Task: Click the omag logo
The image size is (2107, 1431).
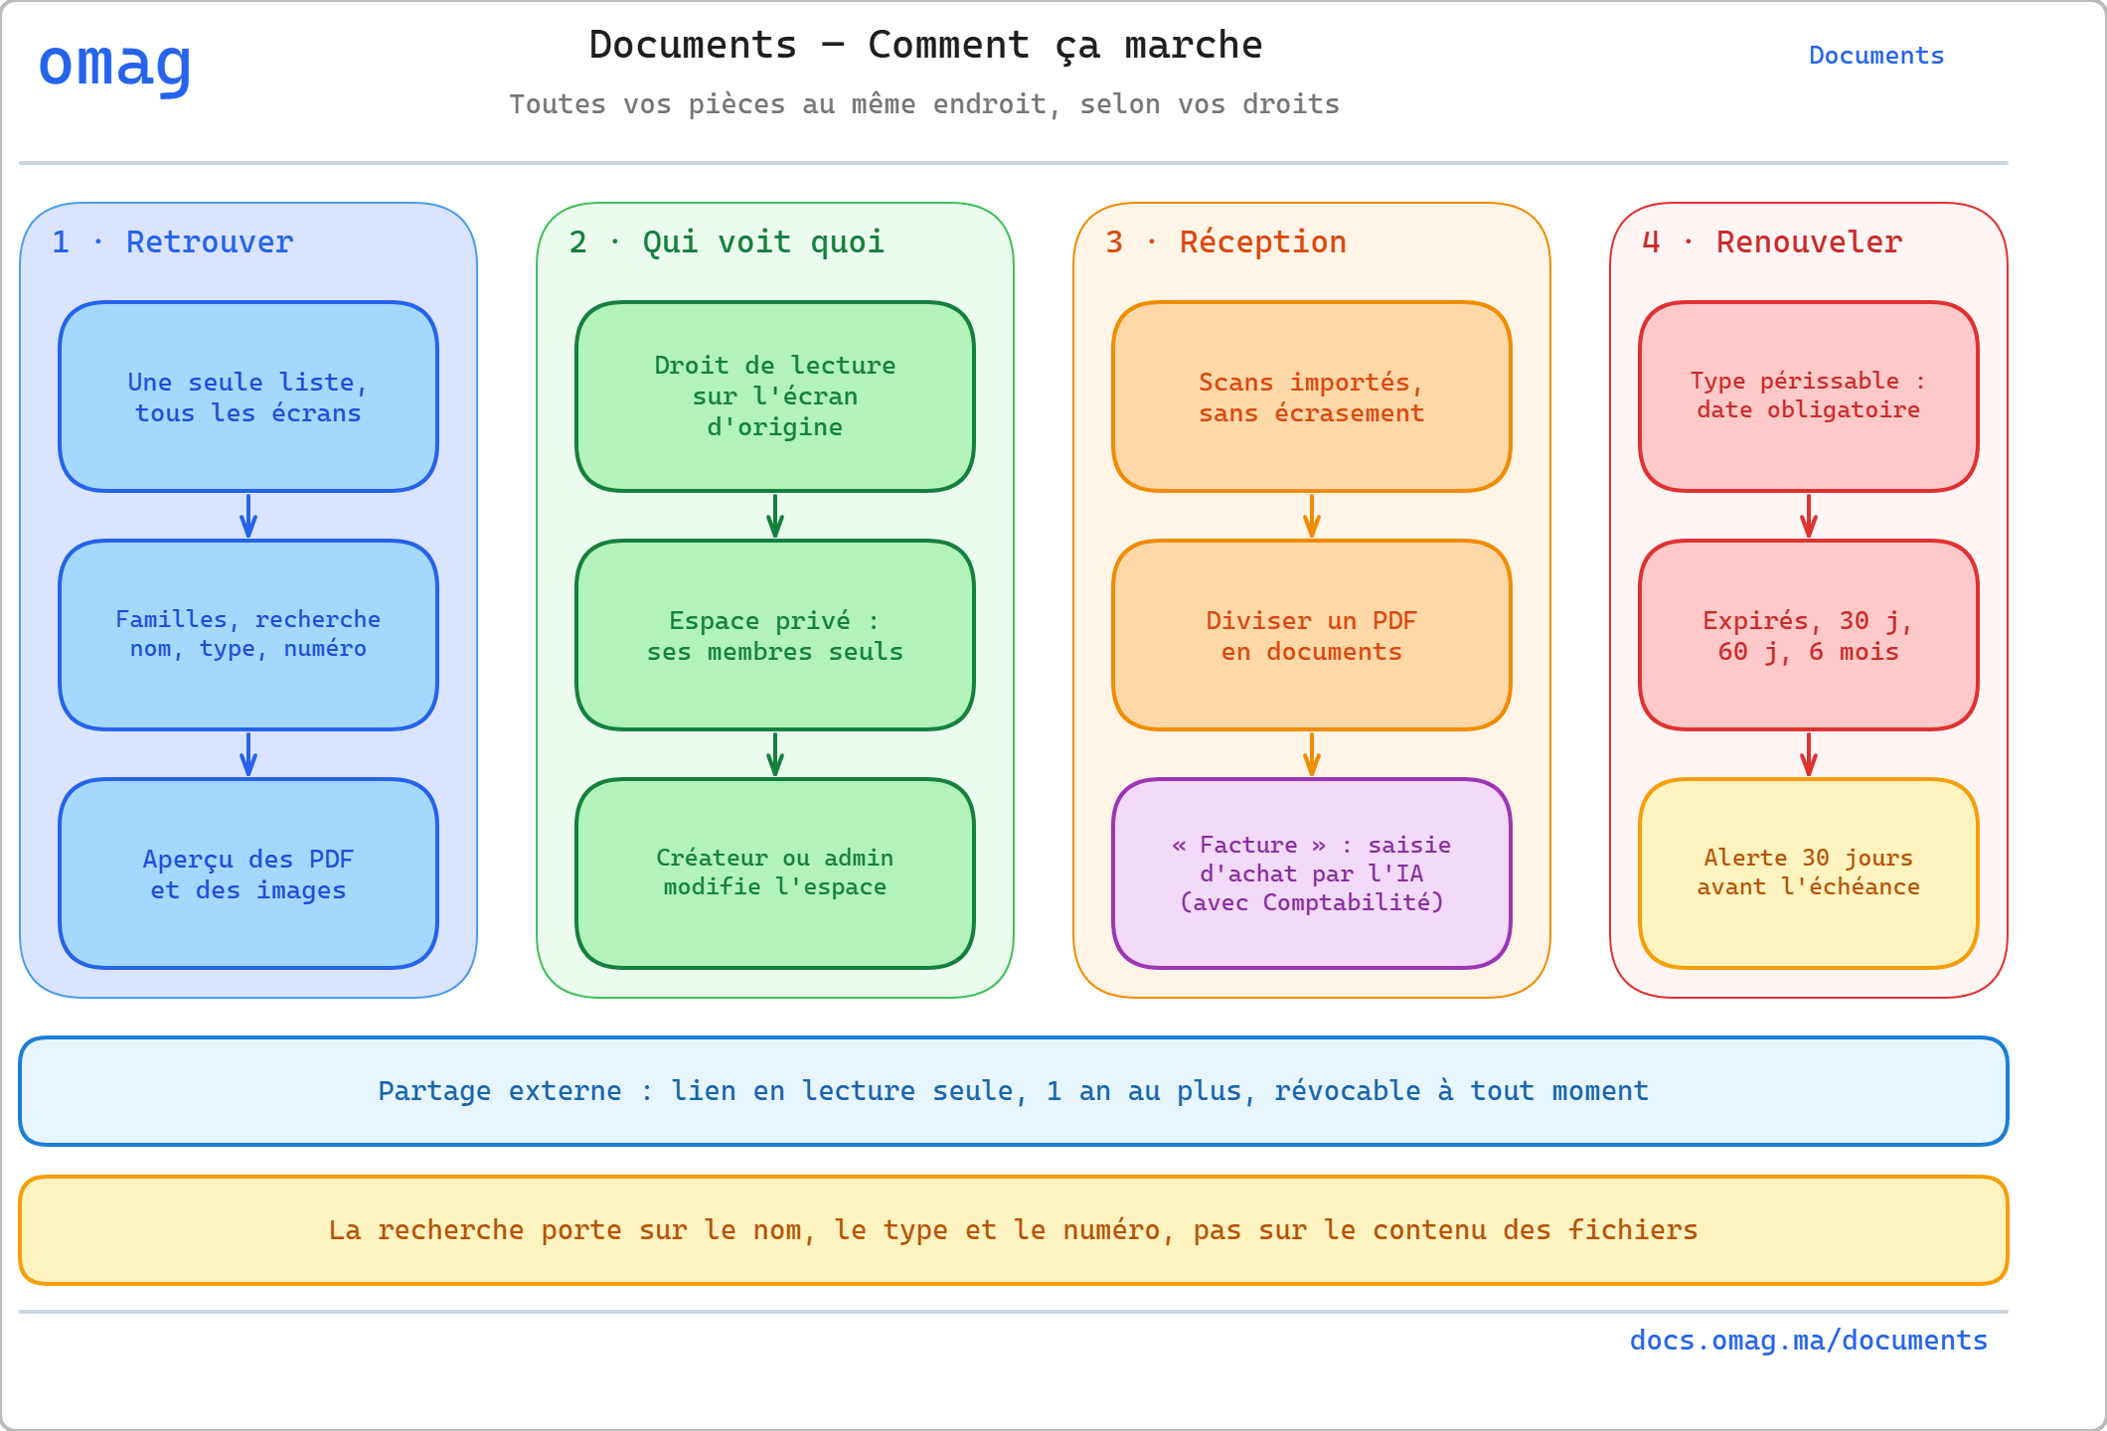Action: [x=115, y=66]
